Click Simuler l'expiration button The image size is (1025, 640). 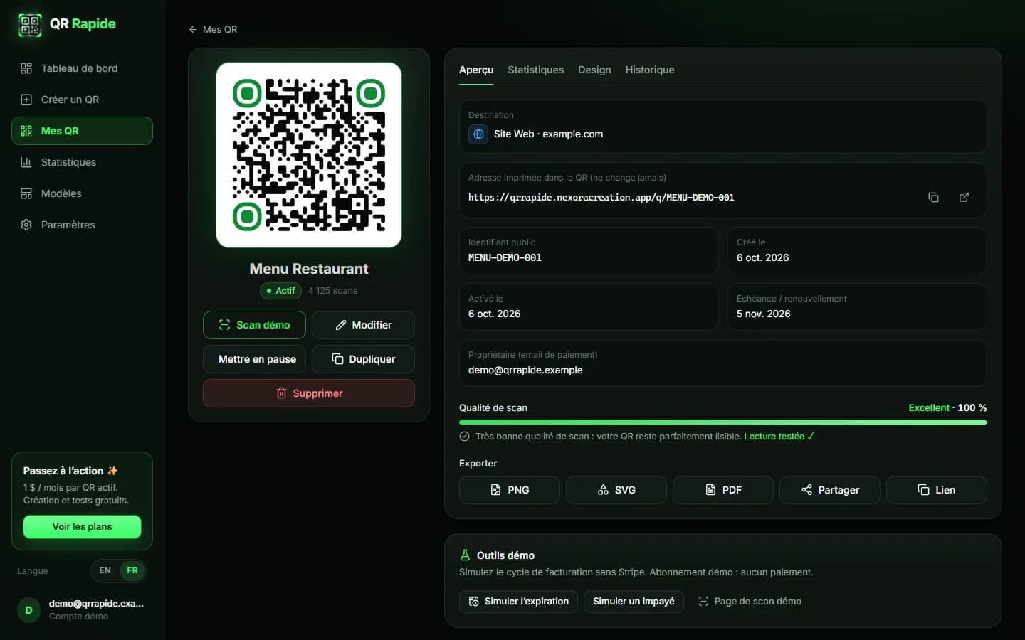tap(518, 602)
